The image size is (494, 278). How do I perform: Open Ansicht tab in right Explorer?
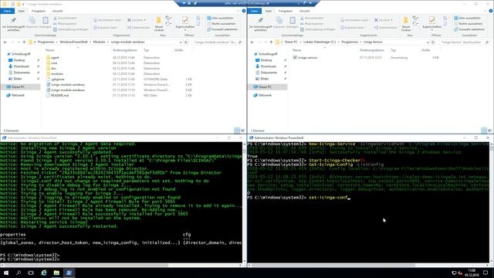[304, 11]
